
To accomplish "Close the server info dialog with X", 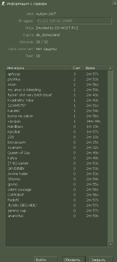I will pos(115,4).
